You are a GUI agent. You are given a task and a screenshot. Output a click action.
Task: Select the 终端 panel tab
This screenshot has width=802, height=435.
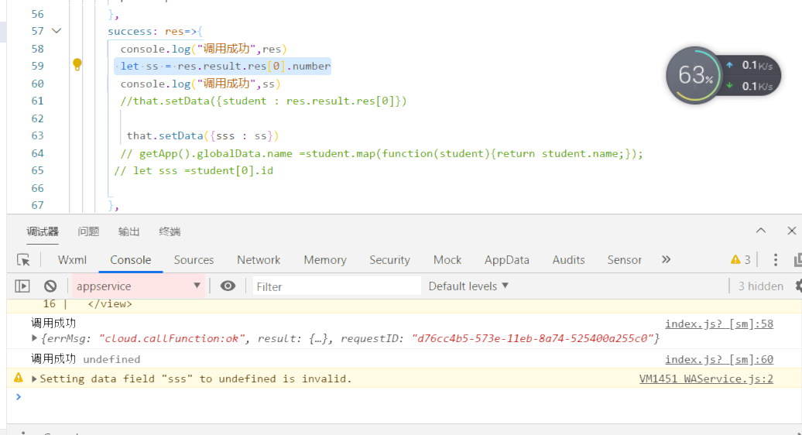[x=170, y=231]
